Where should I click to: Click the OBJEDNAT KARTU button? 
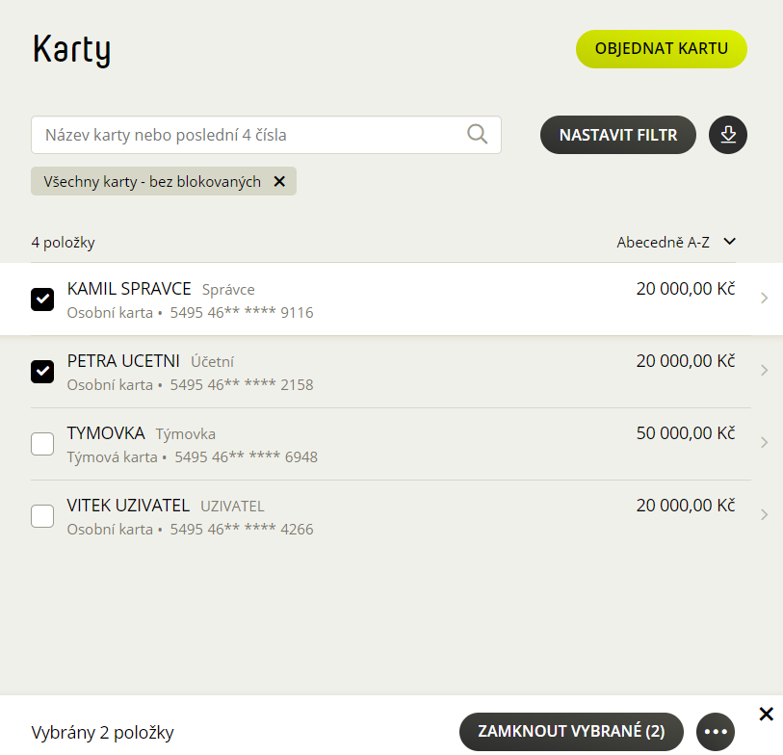pos(661,49)
